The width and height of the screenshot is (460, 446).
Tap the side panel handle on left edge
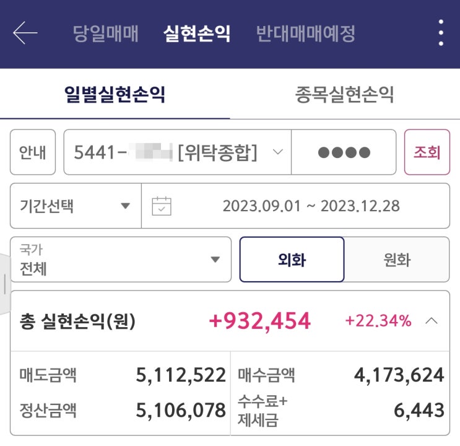pyautogui.click(x=4, y=283)
